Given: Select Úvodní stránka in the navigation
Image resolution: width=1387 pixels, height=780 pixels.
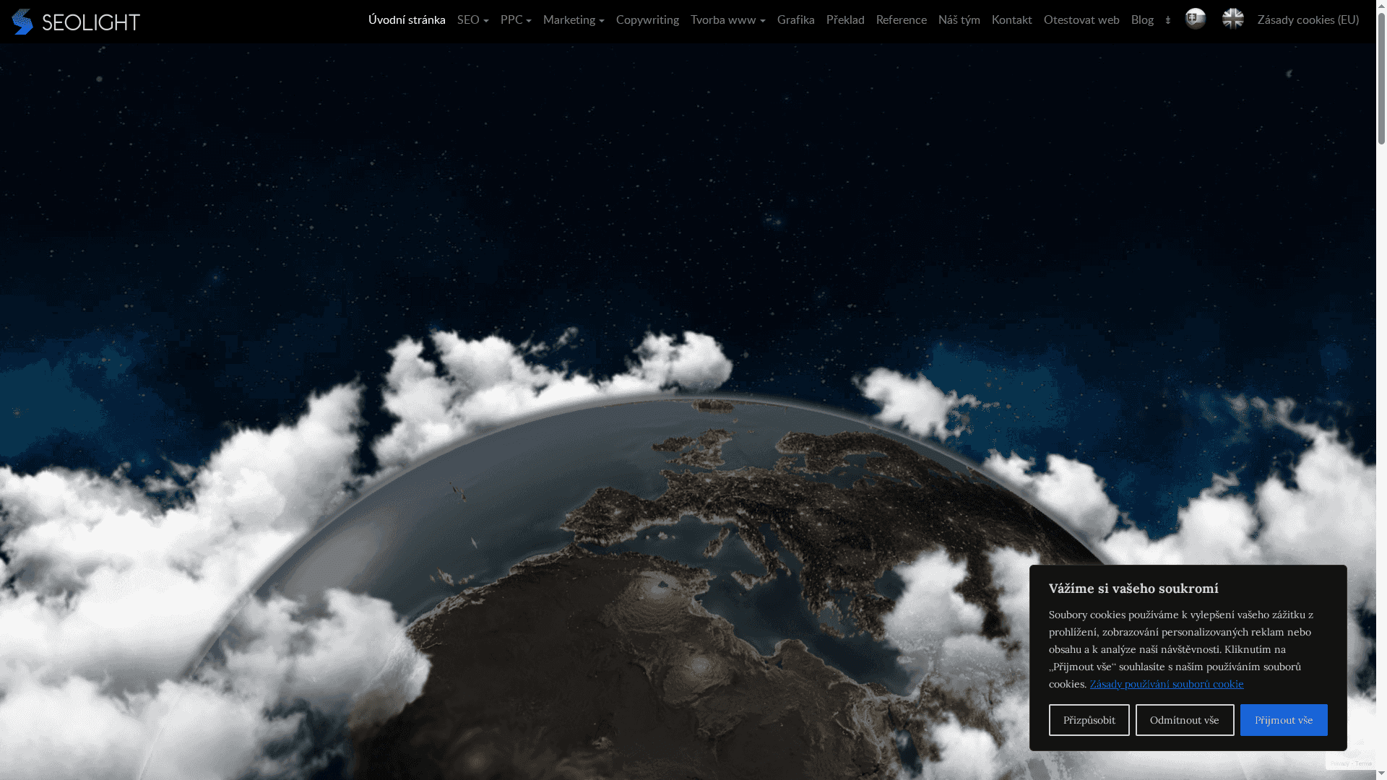Looking at the screenshot, I should point(407,20).
